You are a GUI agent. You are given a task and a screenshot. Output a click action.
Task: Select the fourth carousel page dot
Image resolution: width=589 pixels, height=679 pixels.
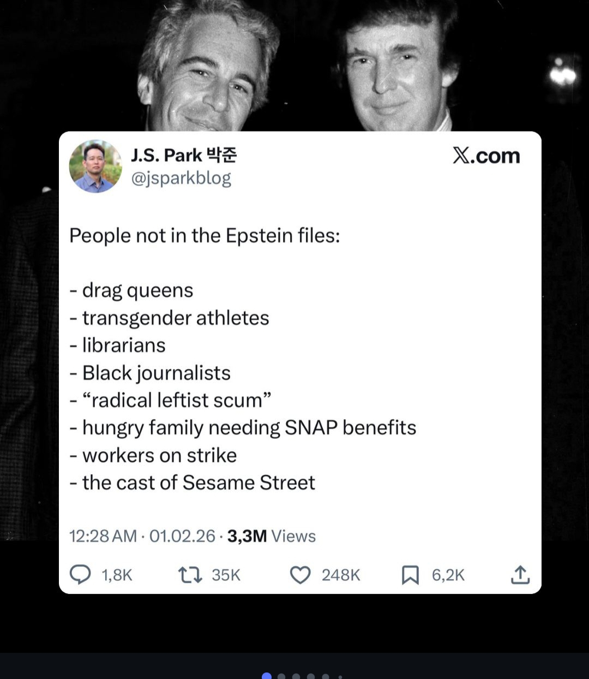(311, 677)
